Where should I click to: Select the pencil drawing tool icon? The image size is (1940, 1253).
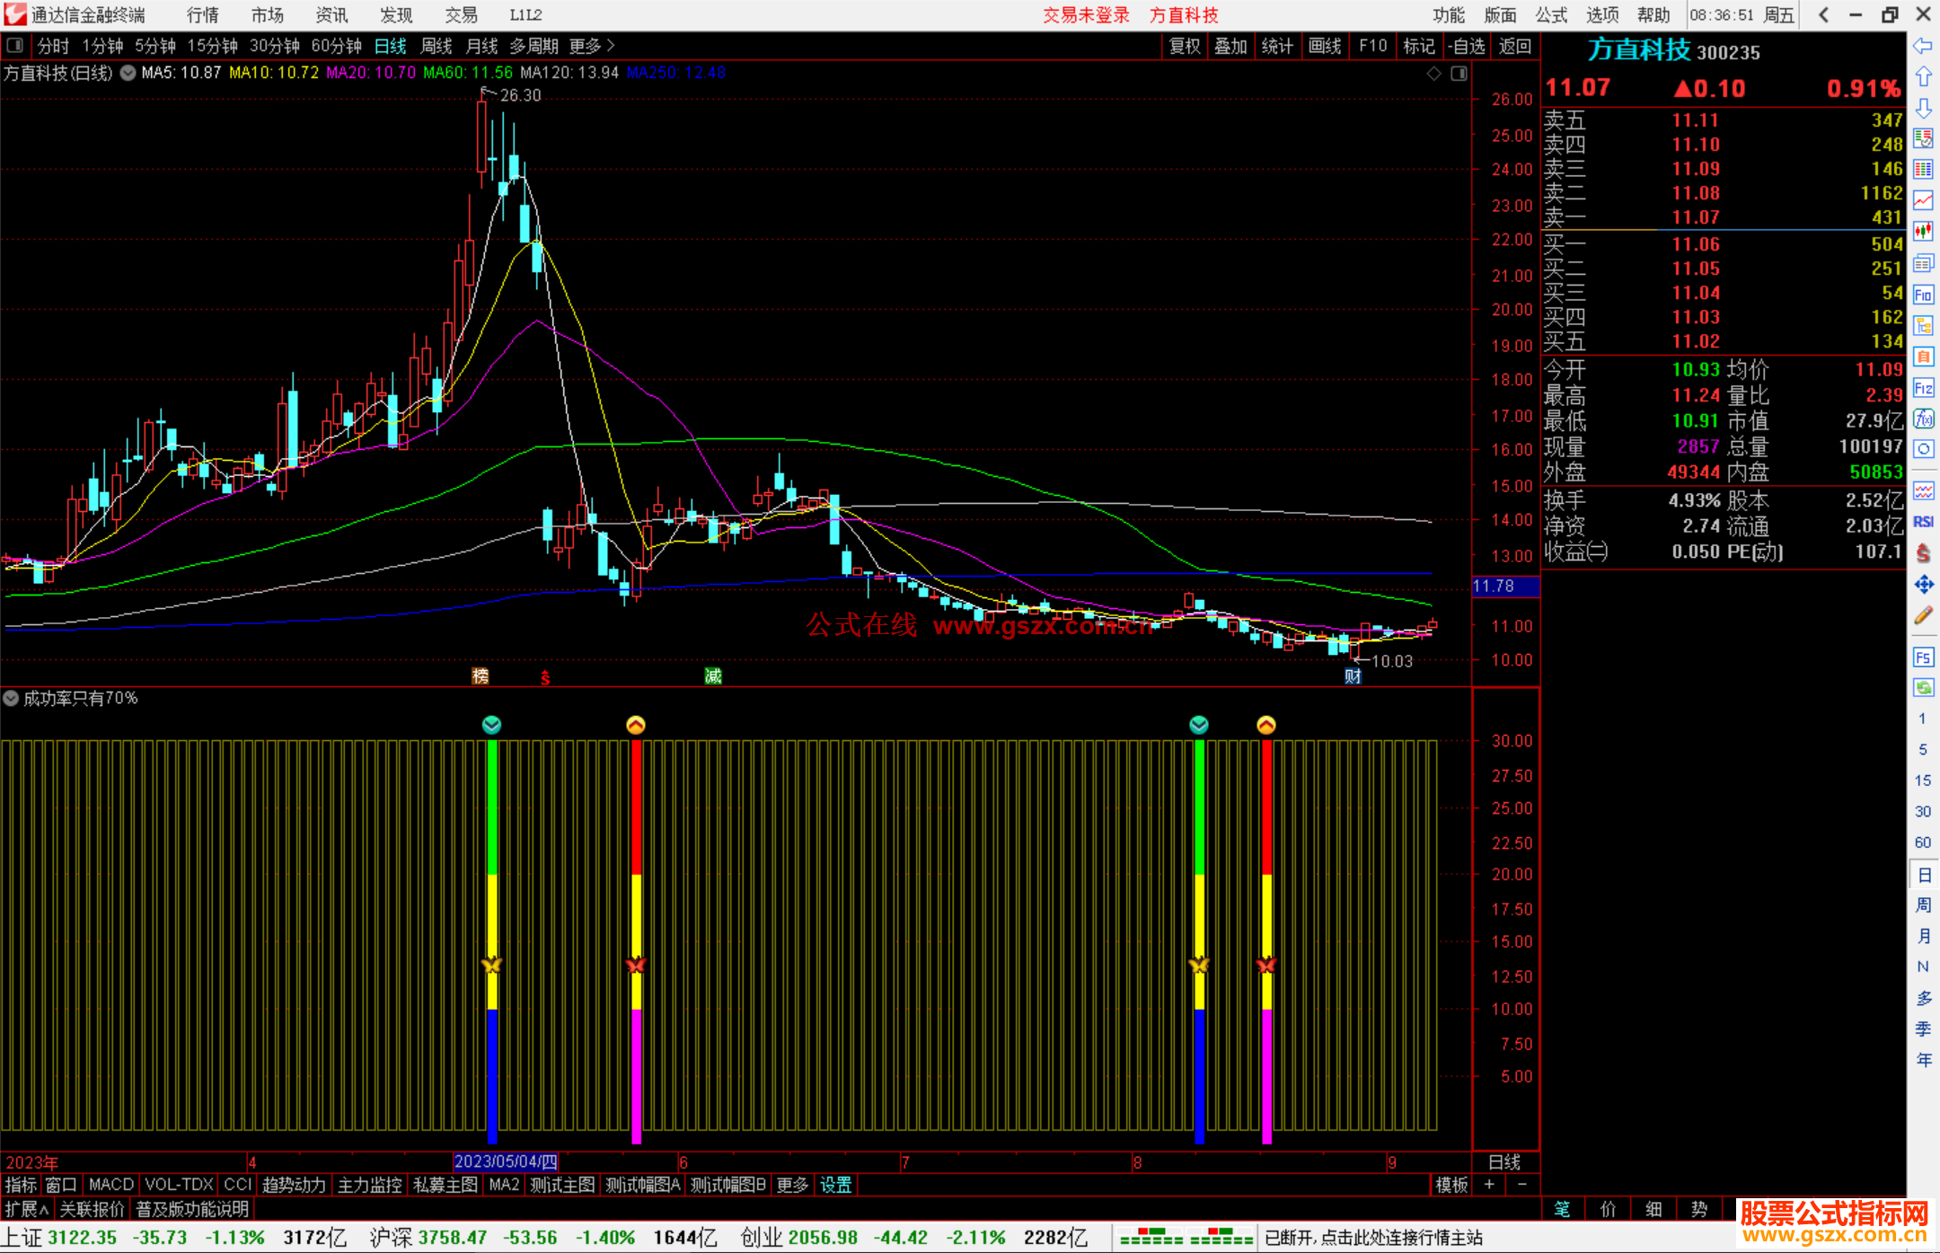coord(1923,615)
